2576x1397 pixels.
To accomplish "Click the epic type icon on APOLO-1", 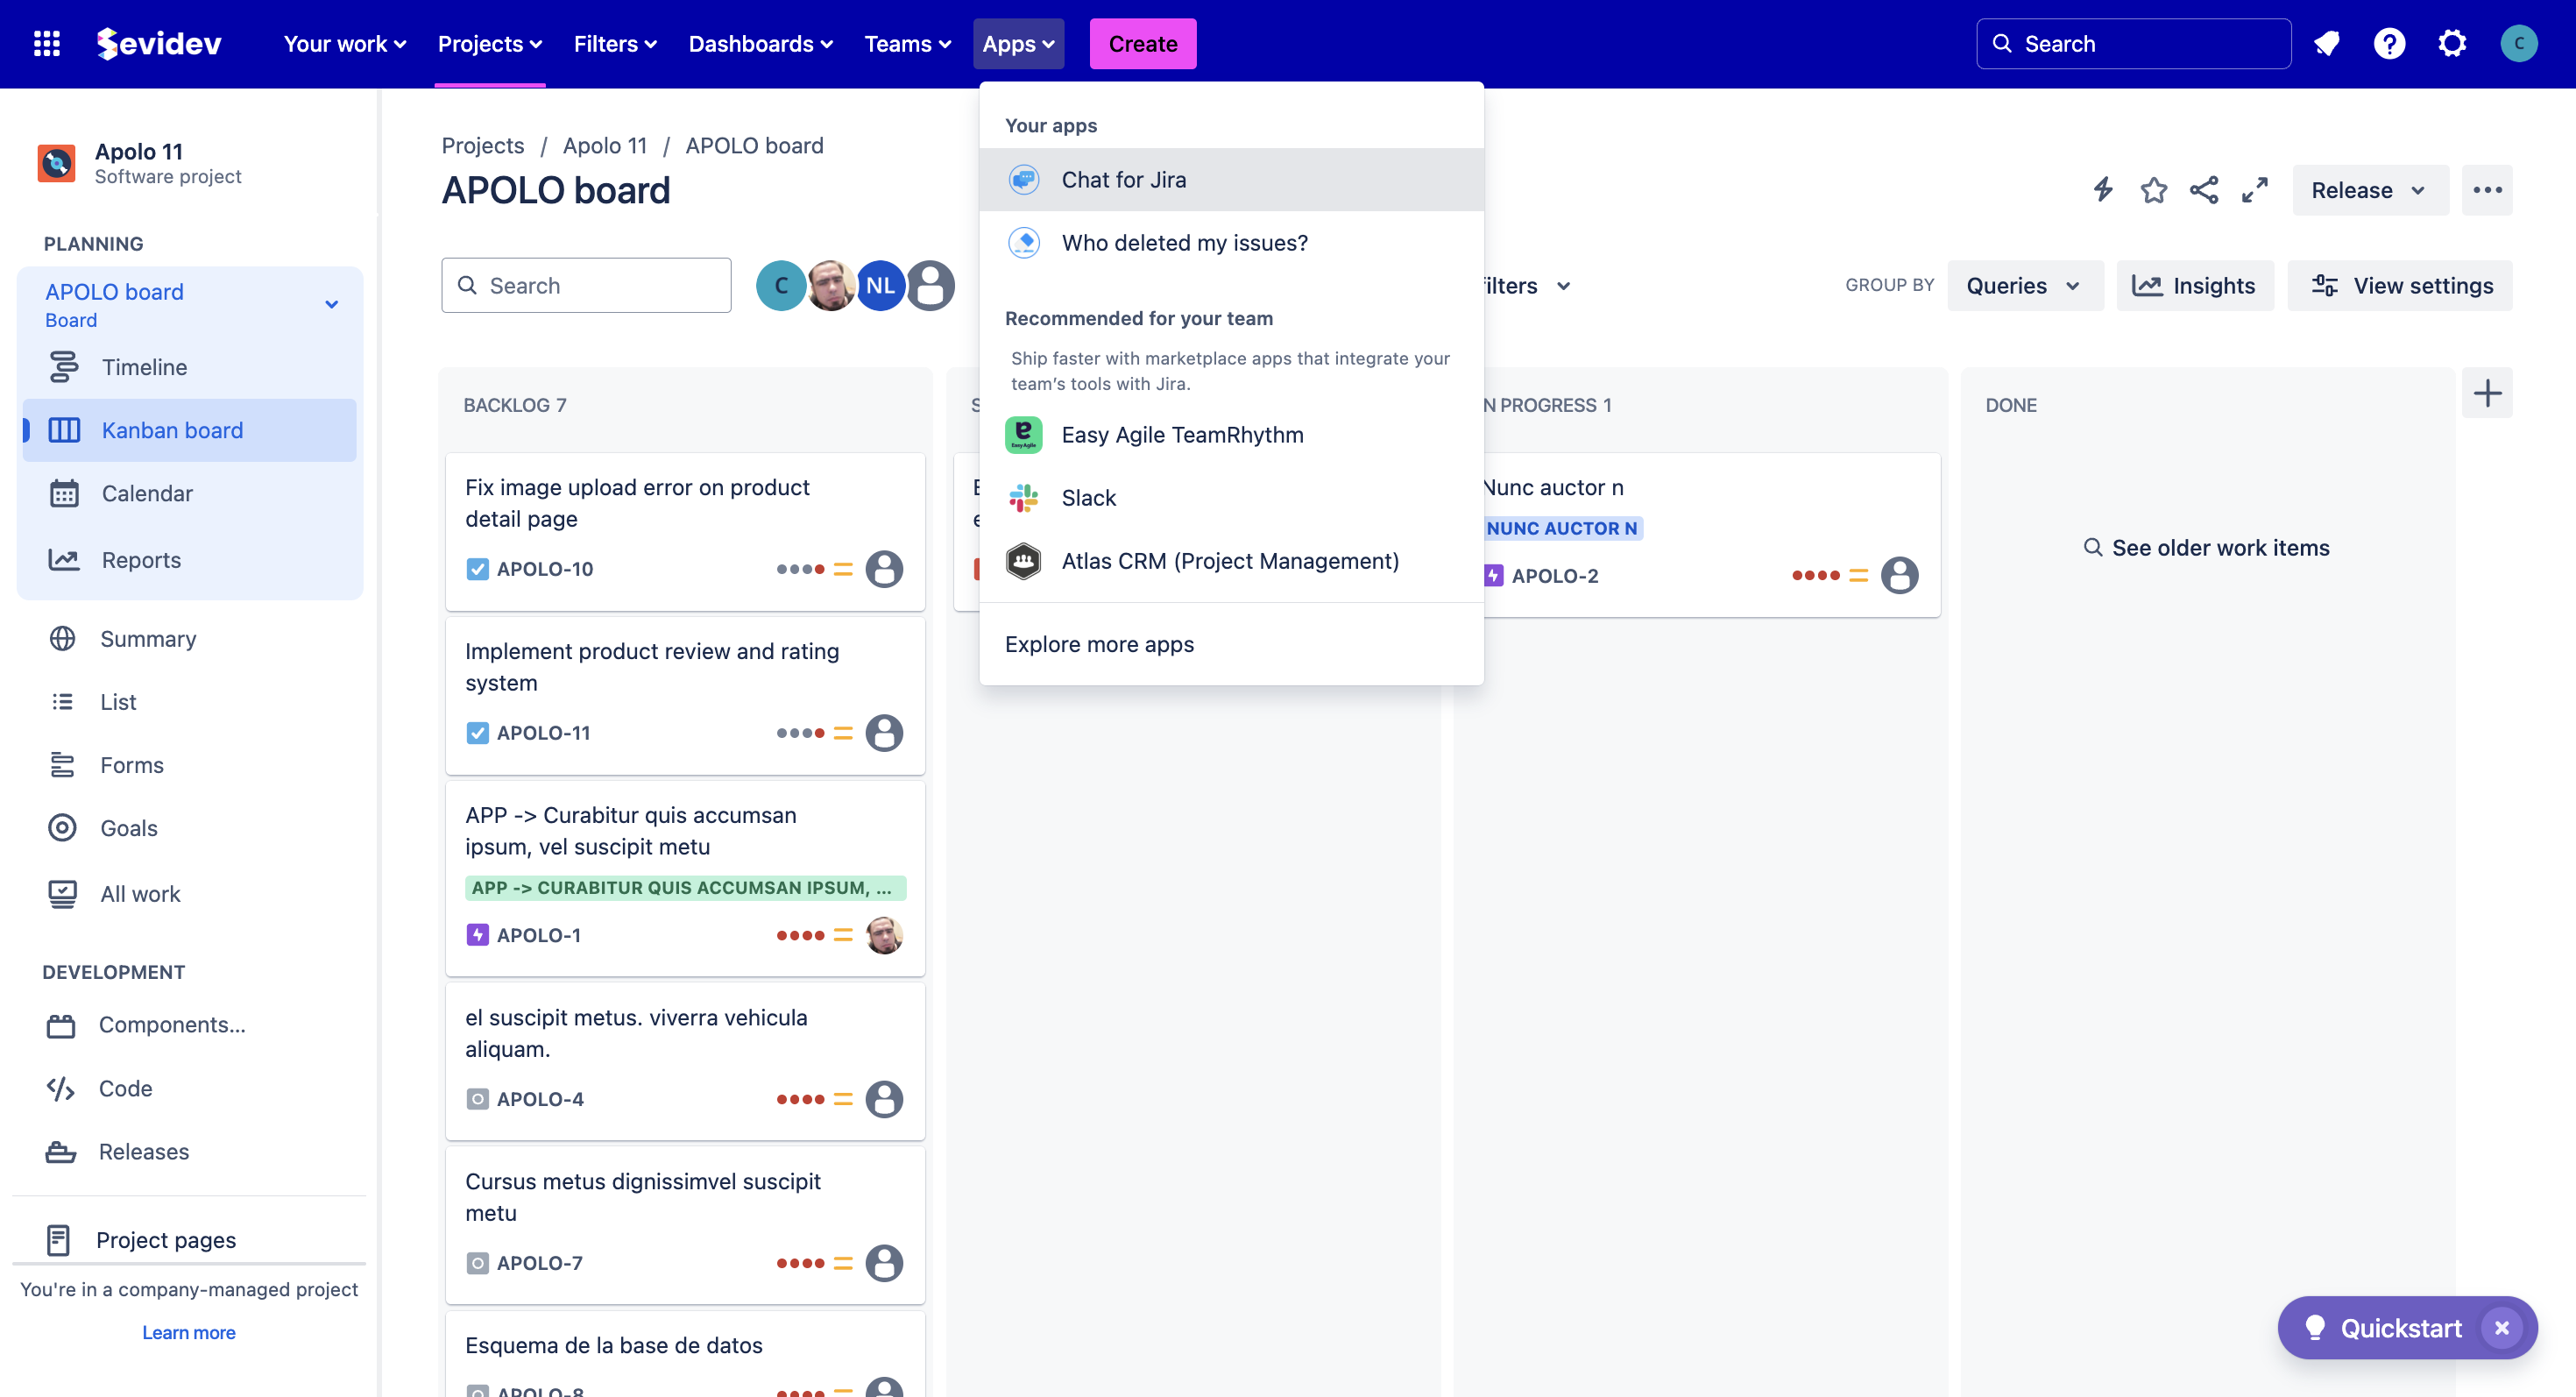I will coord(478,935).
